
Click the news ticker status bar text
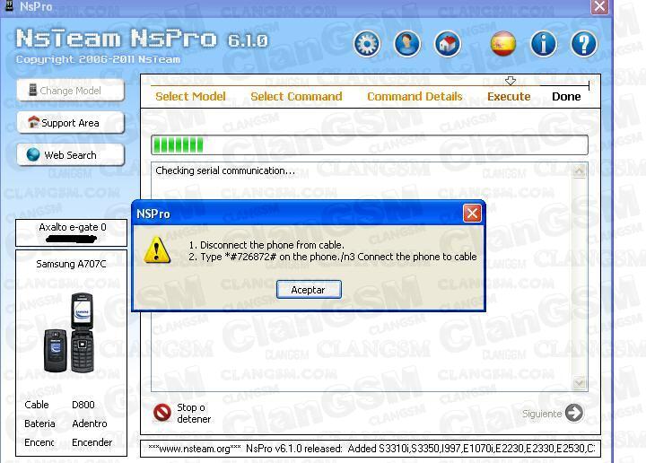coord(371,449)
